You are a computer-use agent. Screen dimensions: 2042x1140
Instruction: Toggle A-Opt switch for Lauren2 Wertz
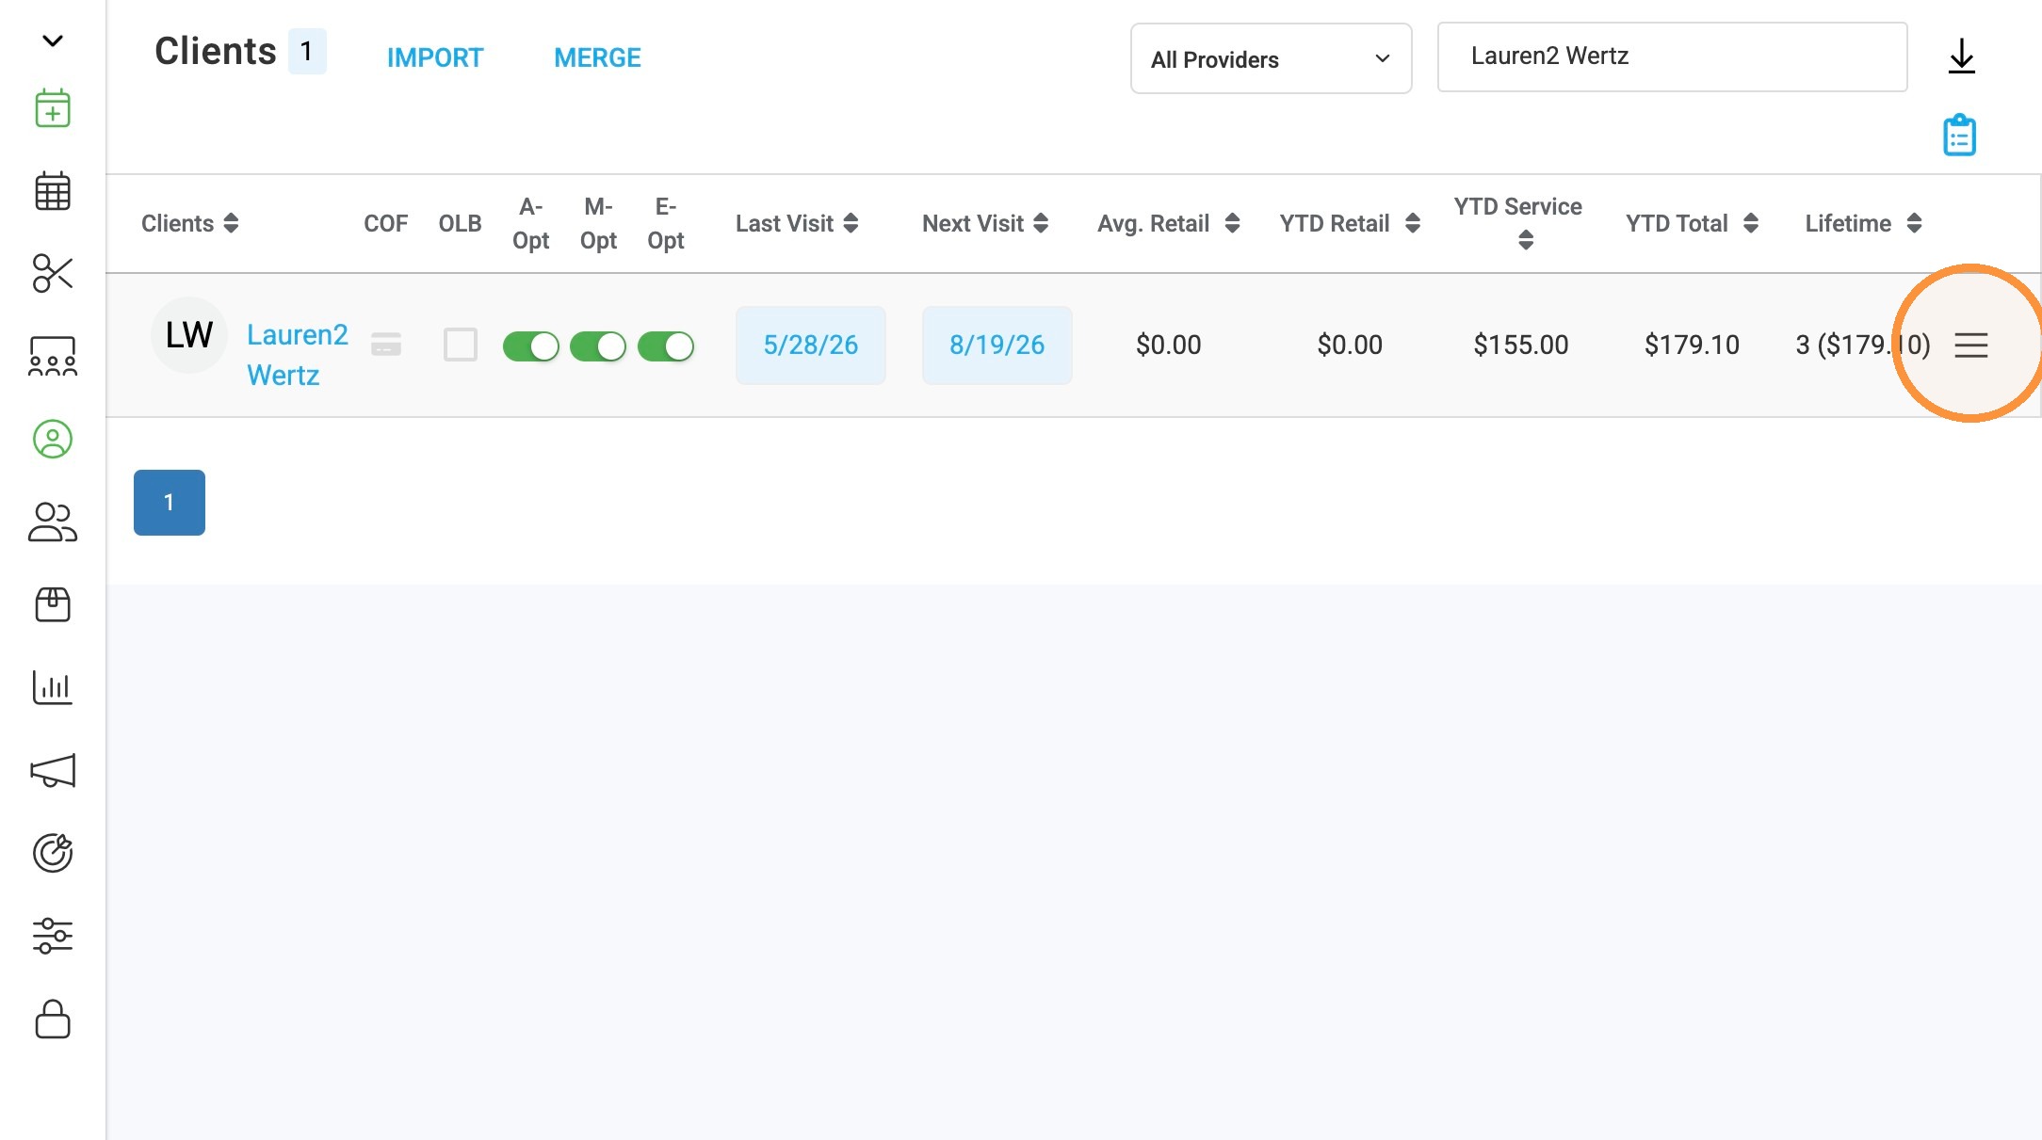pos(531,346)
